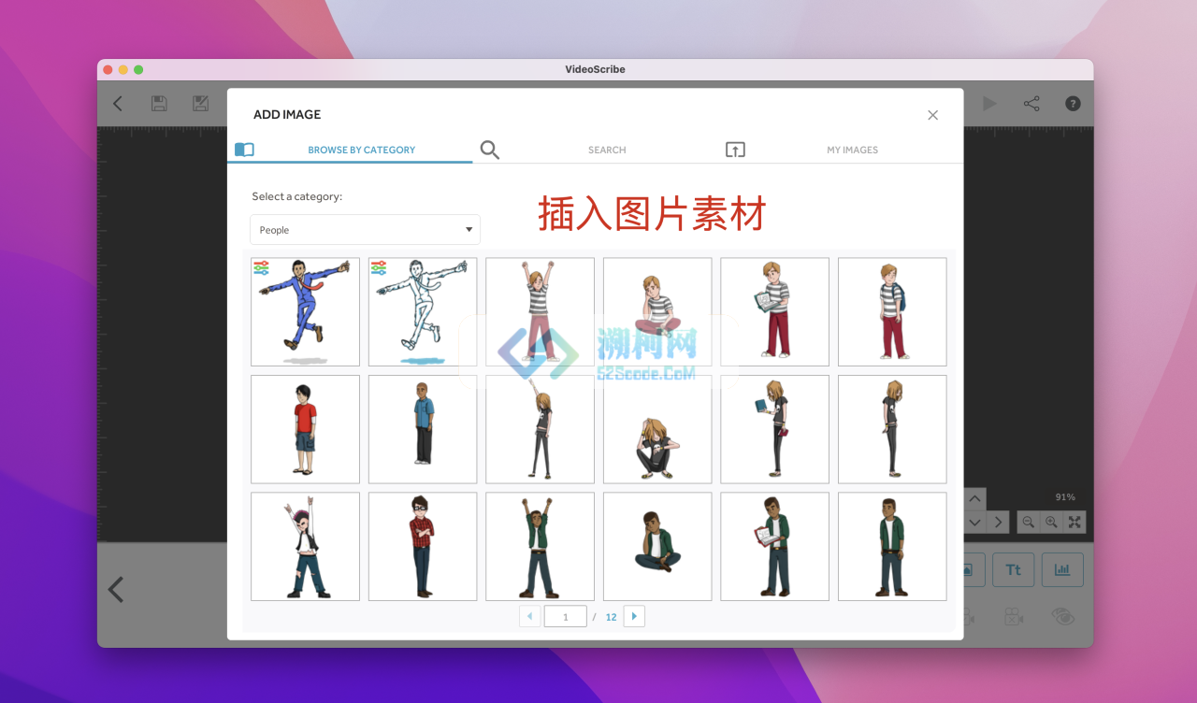Image resolution: width=1197 pixels, height=703 pixels.
Task: Click the zoom in magnifier icon
Action: pos(1051,523)
